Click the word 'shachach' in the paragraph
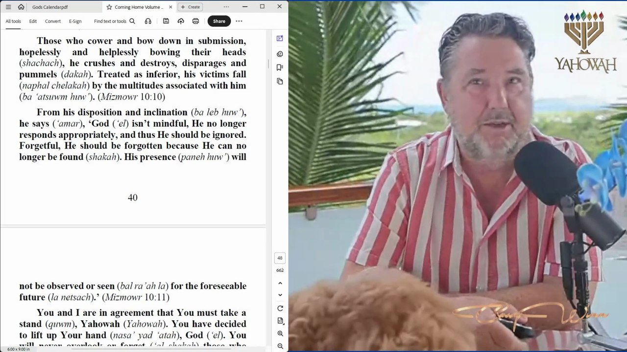 tap(42, 64)
